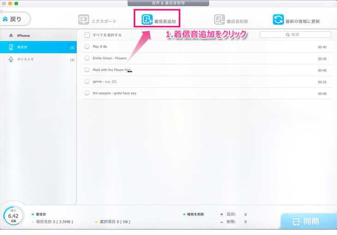Screen dimensions: 337x235
Task: Tick checkbox for the weepies - gotta have you
Action: point(87,93)
